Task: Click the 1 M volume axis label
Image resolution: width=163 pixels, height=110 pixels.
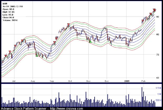Action: pyautogui.click(x=159, y=94)
